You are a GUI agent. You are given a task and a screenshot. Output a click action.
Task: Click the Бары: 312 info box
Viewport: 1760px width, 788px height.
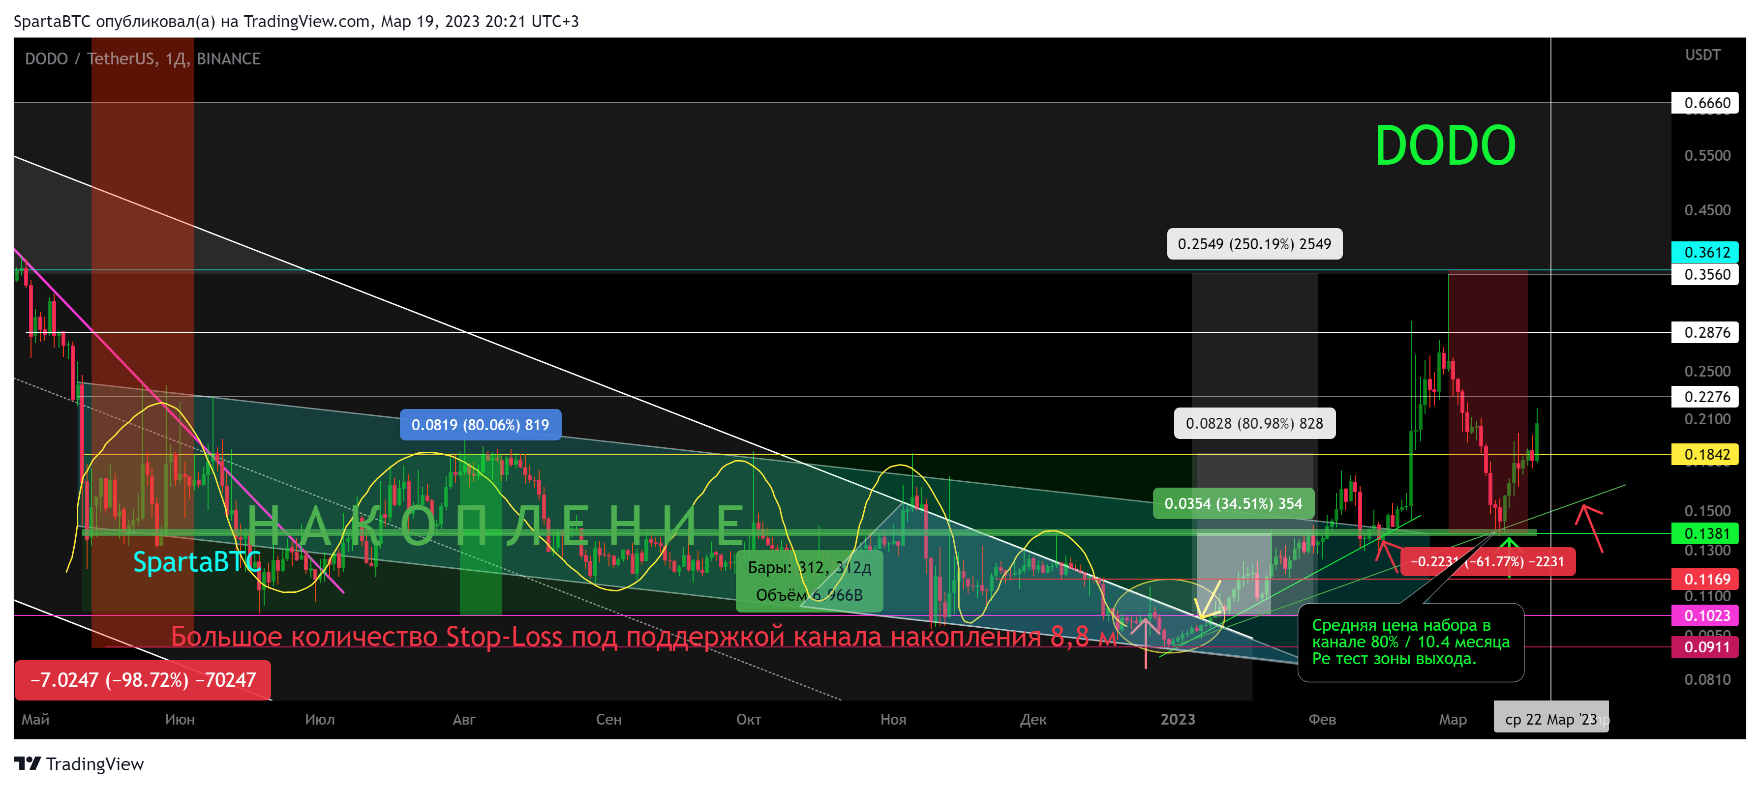pyautogui.click(x=809, y=581)
